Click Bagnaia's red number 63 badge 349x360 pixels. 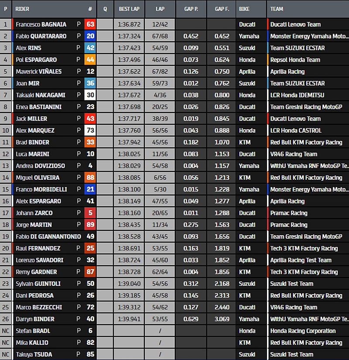click(90, 24)
